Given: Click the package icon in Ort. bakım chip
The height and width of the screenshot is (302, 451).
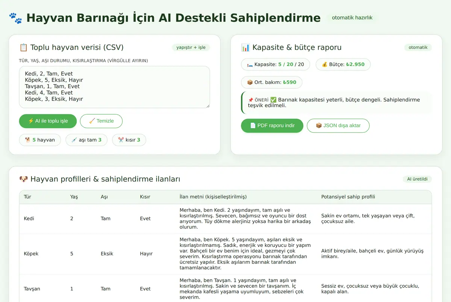Looking at the screenshot, I should pos(250,82).
